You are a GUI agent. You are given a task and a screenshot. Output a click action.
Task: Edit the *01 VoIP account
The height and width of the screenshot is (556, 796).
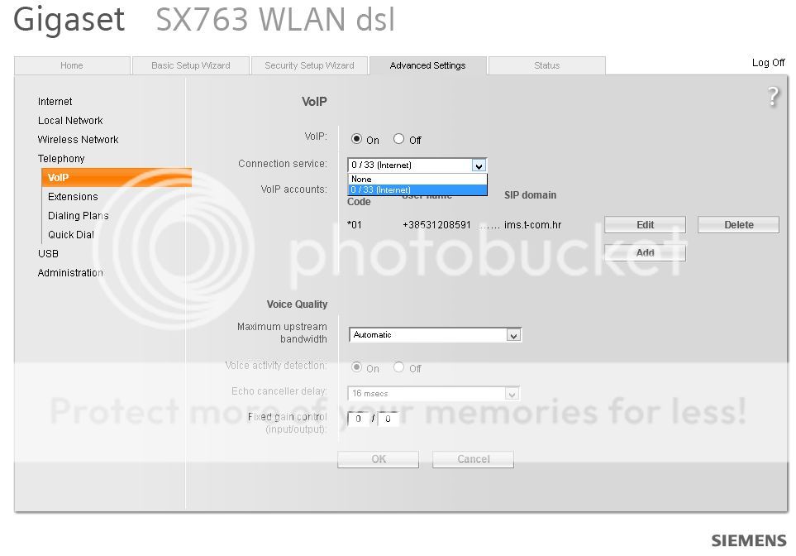coord(645,225)
